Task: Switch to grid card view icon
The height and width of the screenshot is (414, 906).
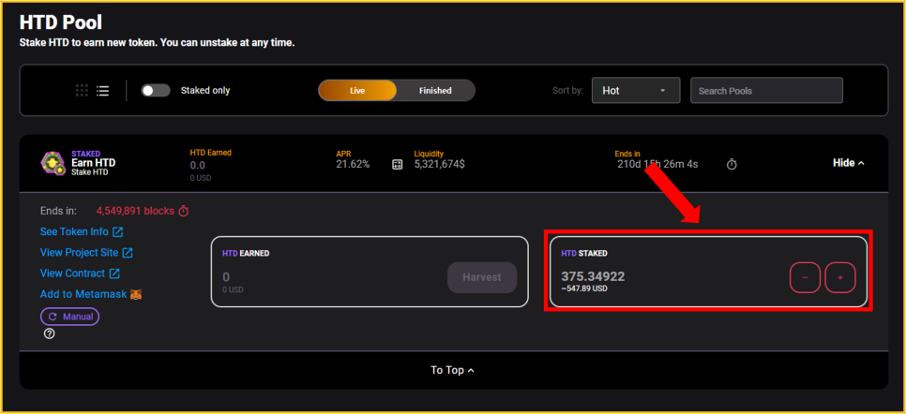Action: click(x=82, y=91)
